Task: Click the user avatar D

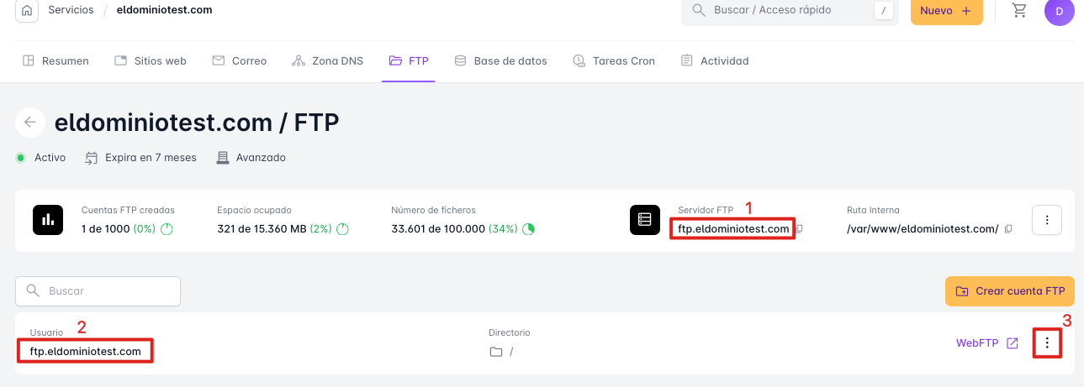Action: [1059, 11]
